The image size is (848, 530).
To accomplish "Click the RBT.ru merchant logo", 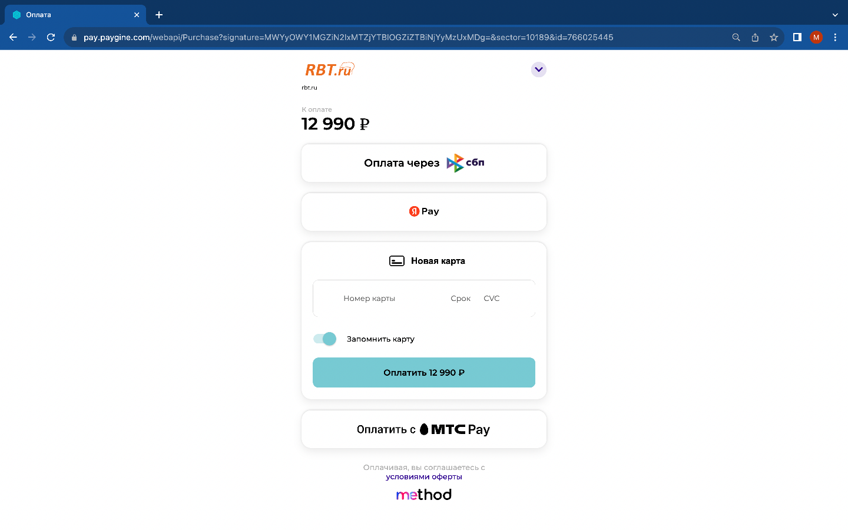I will tap(329, 69).
